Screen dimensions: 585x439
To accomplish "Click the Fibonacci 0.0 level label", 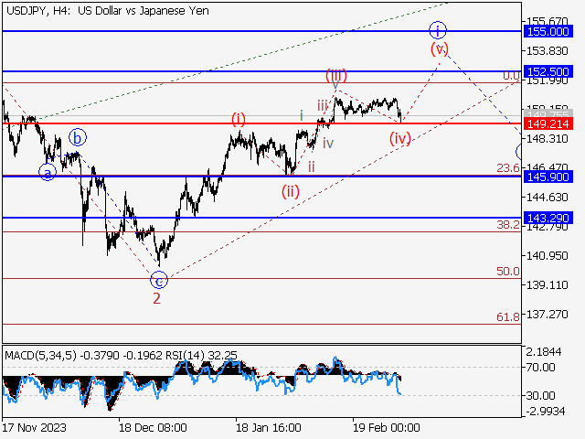I will (511, 76).
